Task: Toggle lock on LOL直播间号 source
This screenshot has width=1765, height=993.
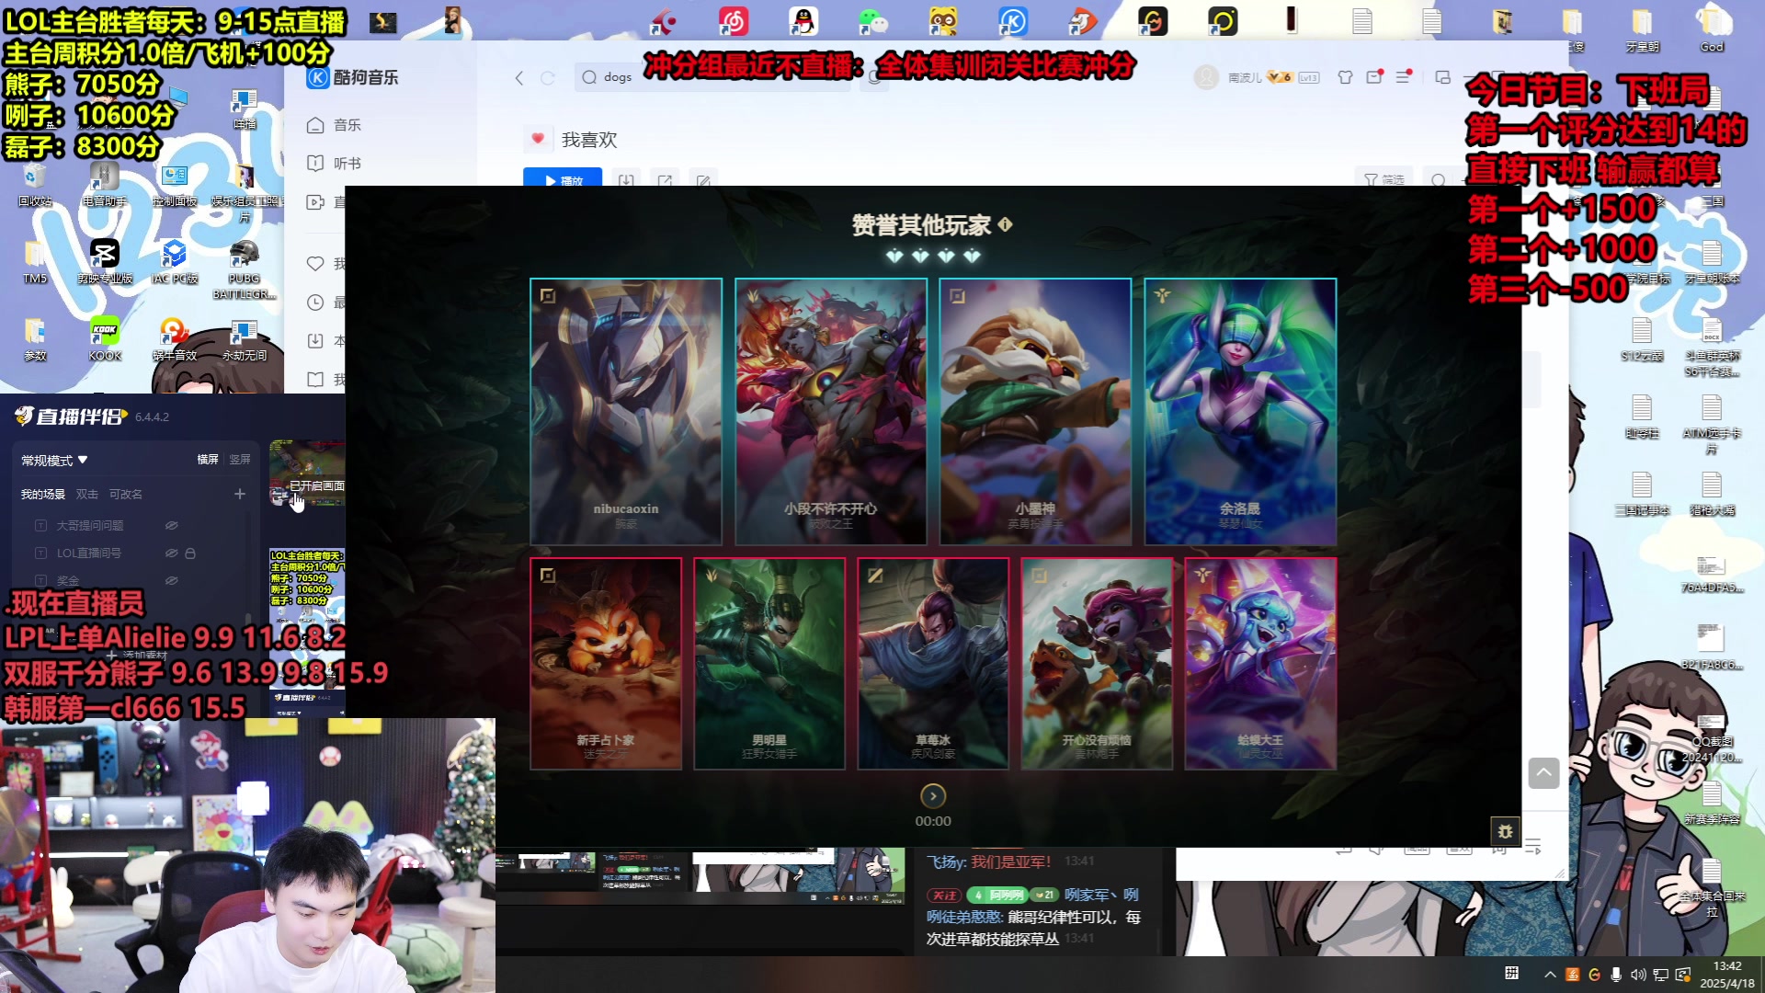Action: [x=190, y=554]
